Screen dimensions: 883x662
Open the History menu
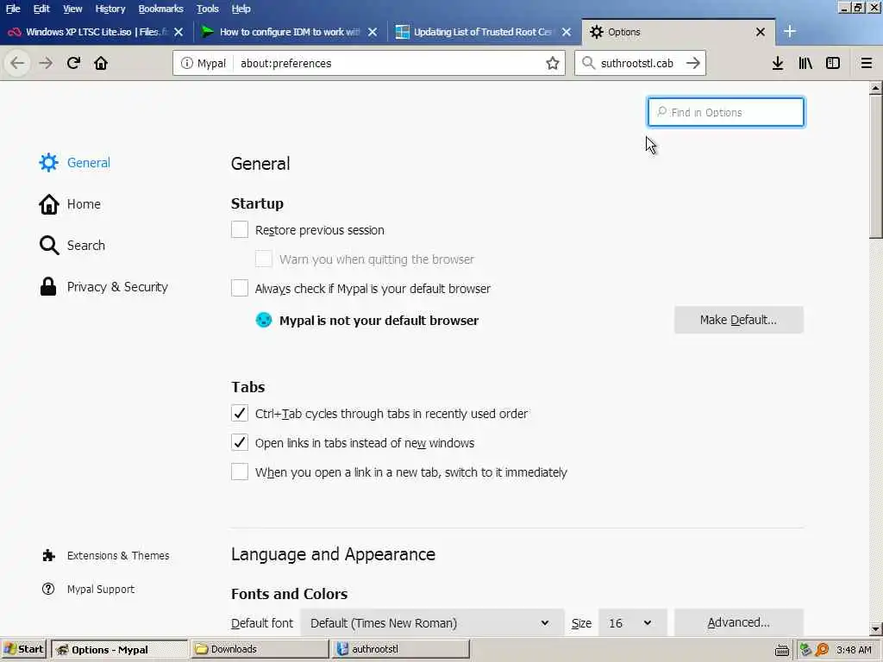point(110,9)
